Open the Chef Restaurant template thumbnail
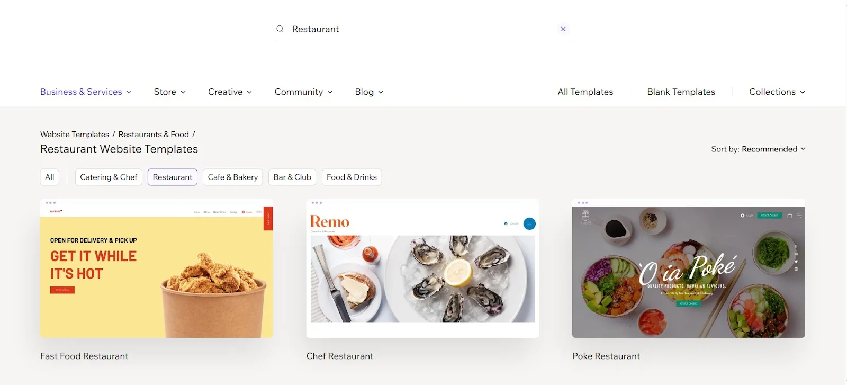 click(x=422, y=267)
